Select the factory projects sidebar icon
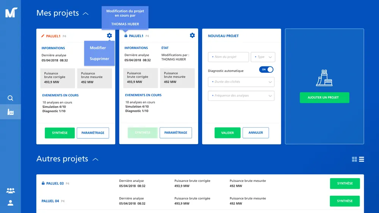Viewport: 379px width, 213px height. click(10, 112)
